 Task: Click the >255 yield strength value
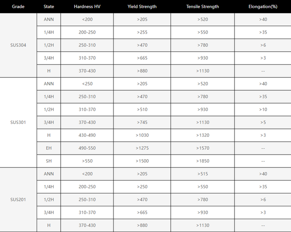click(x=142, y=32)
